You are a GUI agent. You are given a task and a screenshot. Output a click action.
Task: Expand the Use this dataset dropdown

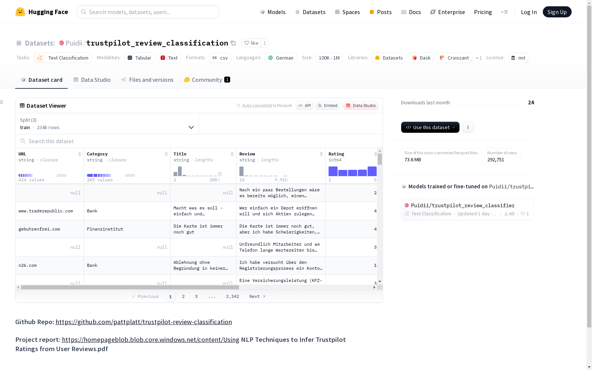click(x=430, y=127)
